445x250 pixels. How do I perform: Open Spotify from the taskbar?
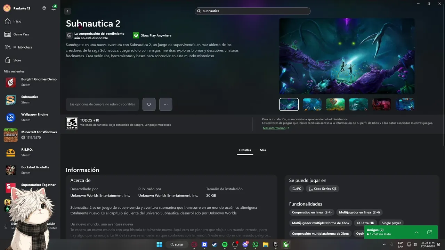coord(225,244)
